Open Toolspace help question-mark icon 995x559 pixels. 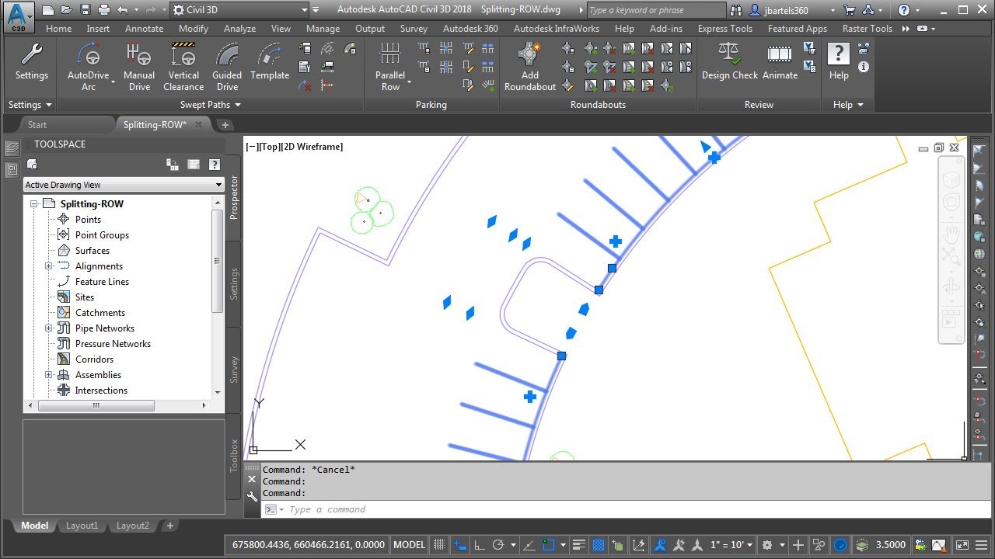(215, 164)
